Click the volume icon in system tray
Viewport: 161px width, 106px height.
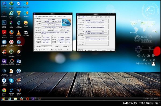148,99
